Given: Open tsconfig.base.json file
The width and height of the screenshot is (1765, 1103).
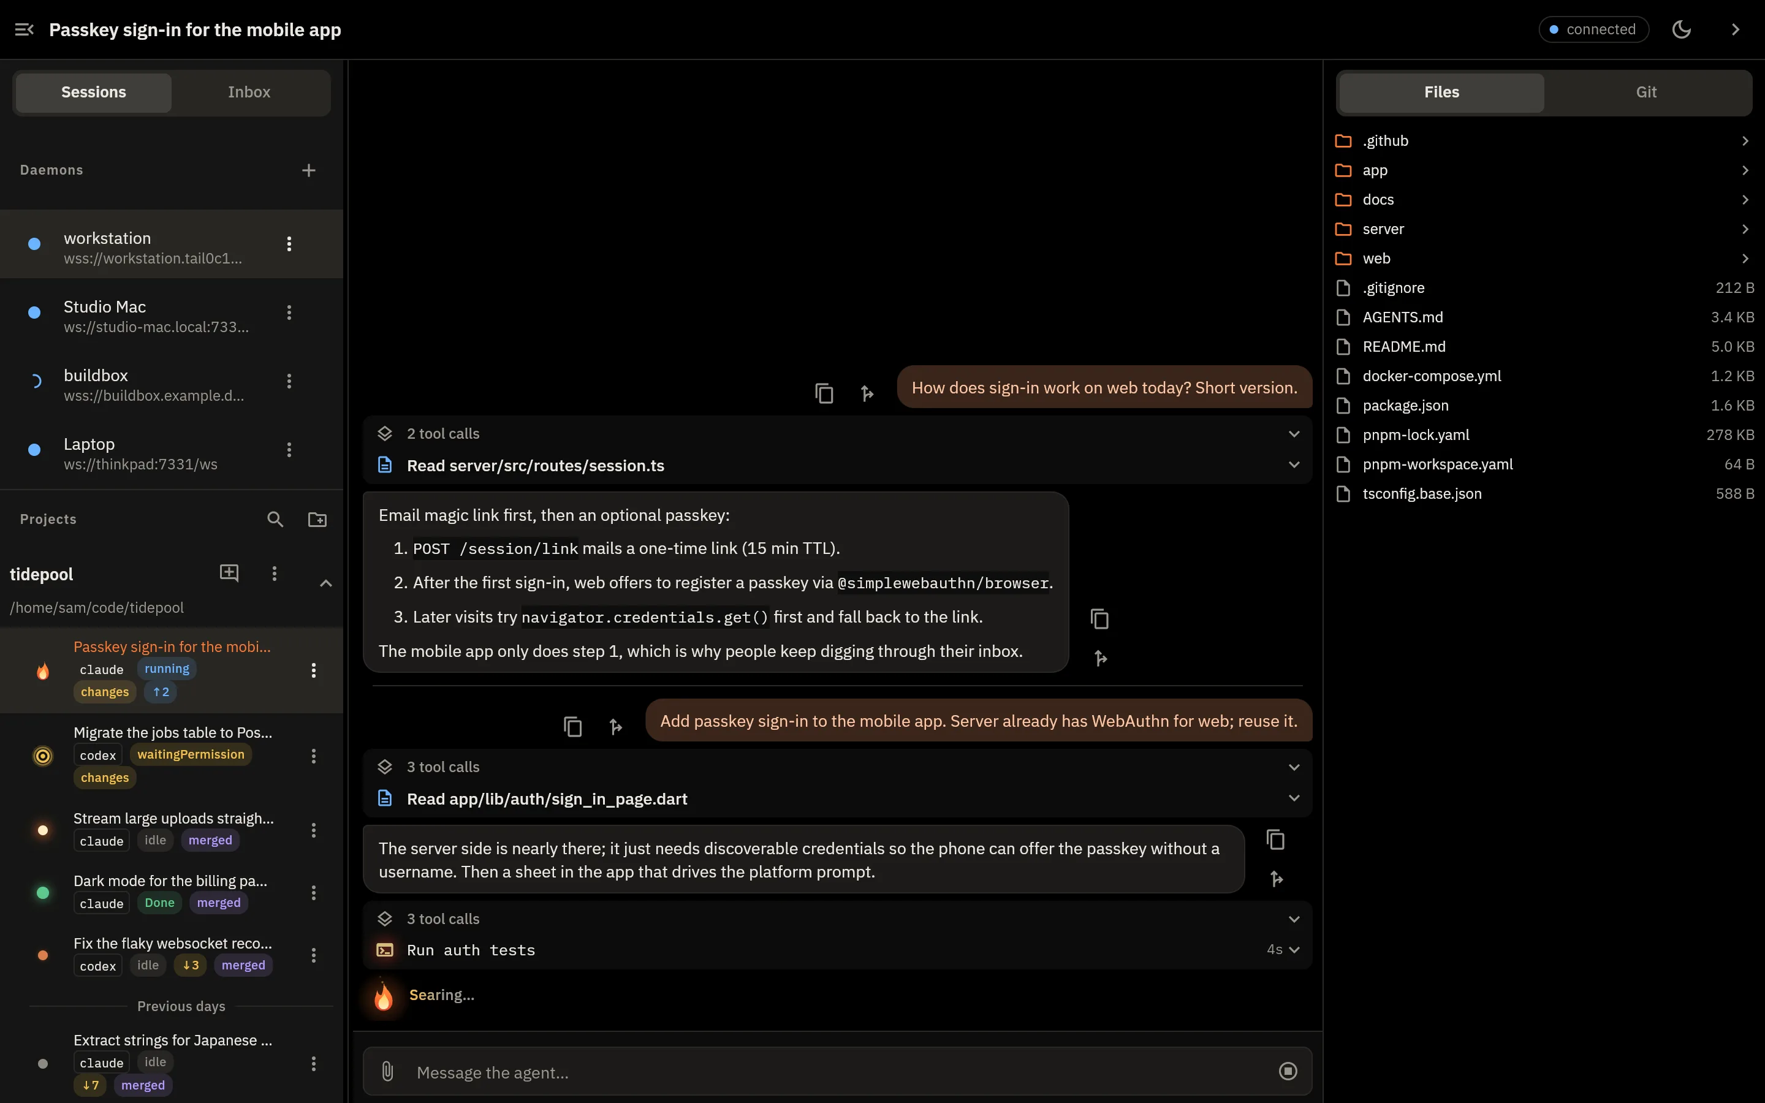Looking at the screenshot, I should point(1544,494).
